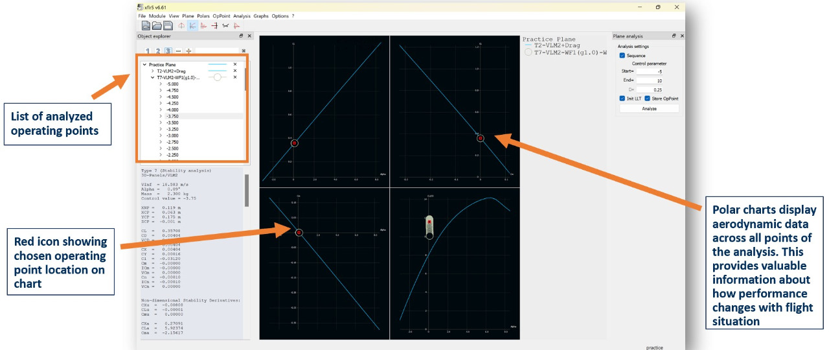The height and width of the screenshot is (350, 829).
Task: Click the level 1 tree collapse icon
Action: click(x=147, y=51)
